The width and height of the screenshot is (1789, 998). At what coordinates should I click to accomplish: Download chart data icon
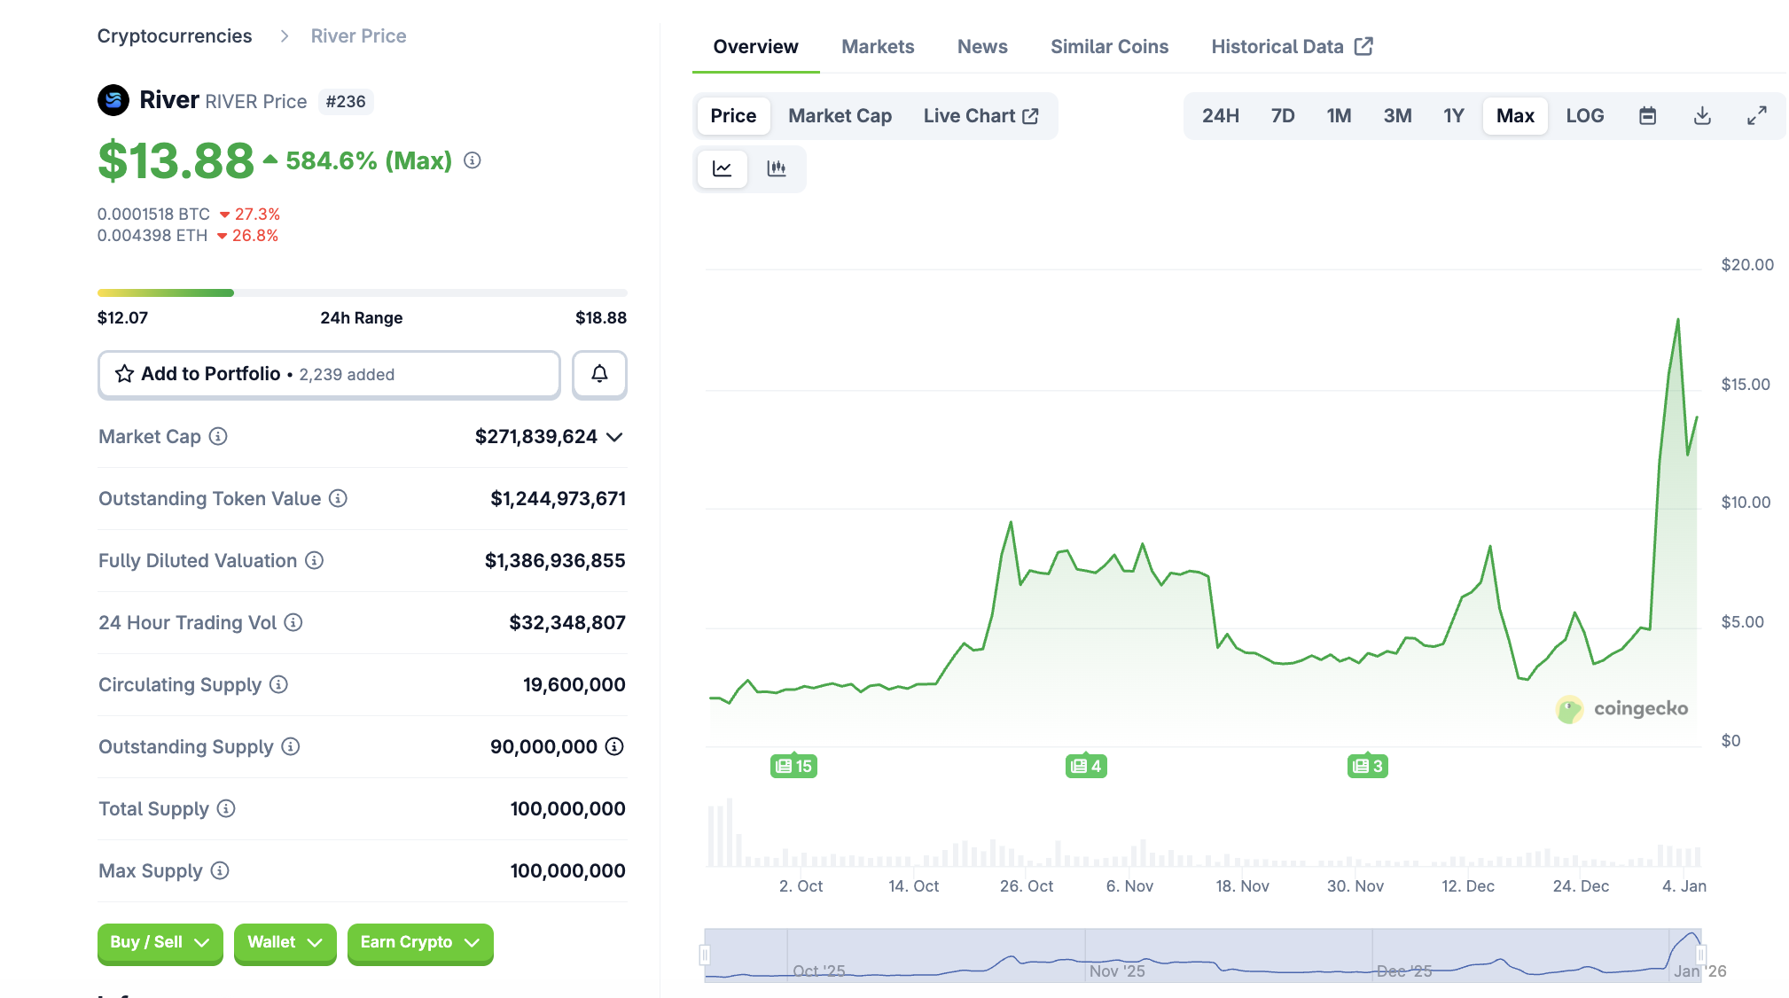(x=1702, y=116)
